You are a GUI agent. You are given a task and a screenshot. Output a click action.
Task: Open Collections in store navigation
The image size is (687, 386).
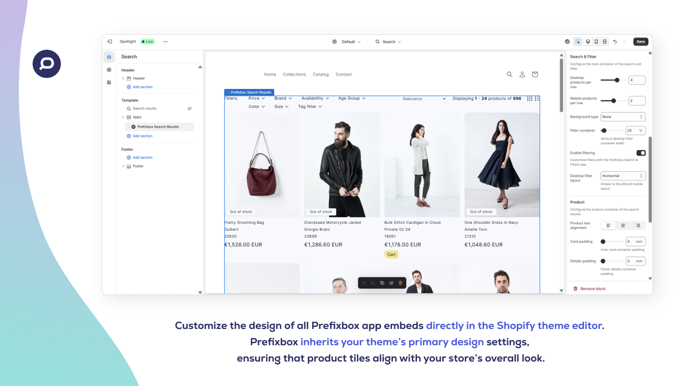tap(294, 75)
